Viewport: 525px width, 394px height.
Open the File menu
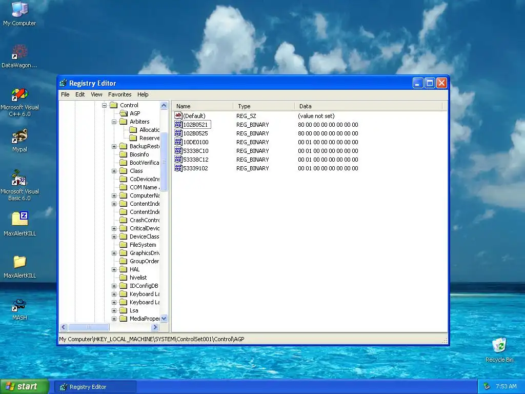pyautogui.click(x=65, y=94)
